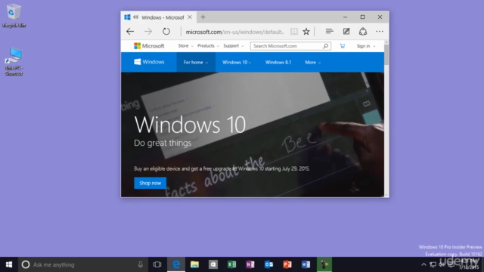Open the Store icon in taskbar

[x=213, y=264]
